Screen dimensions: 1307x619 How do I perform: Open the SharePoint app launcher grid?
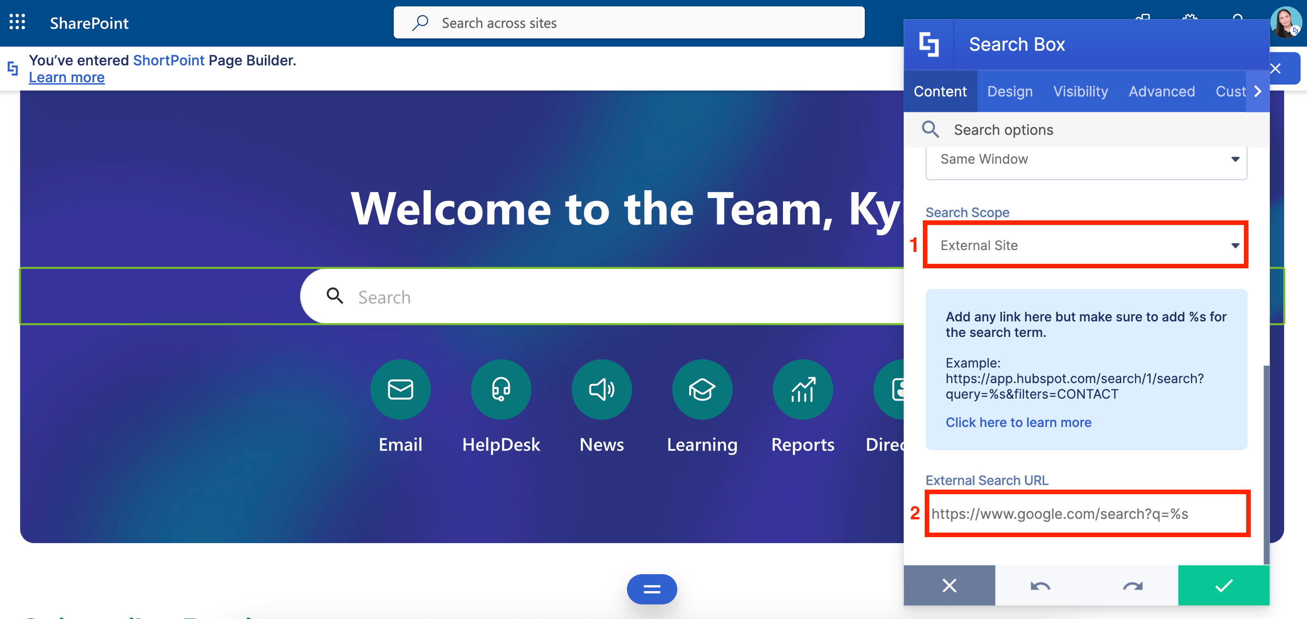coord(17,22)
